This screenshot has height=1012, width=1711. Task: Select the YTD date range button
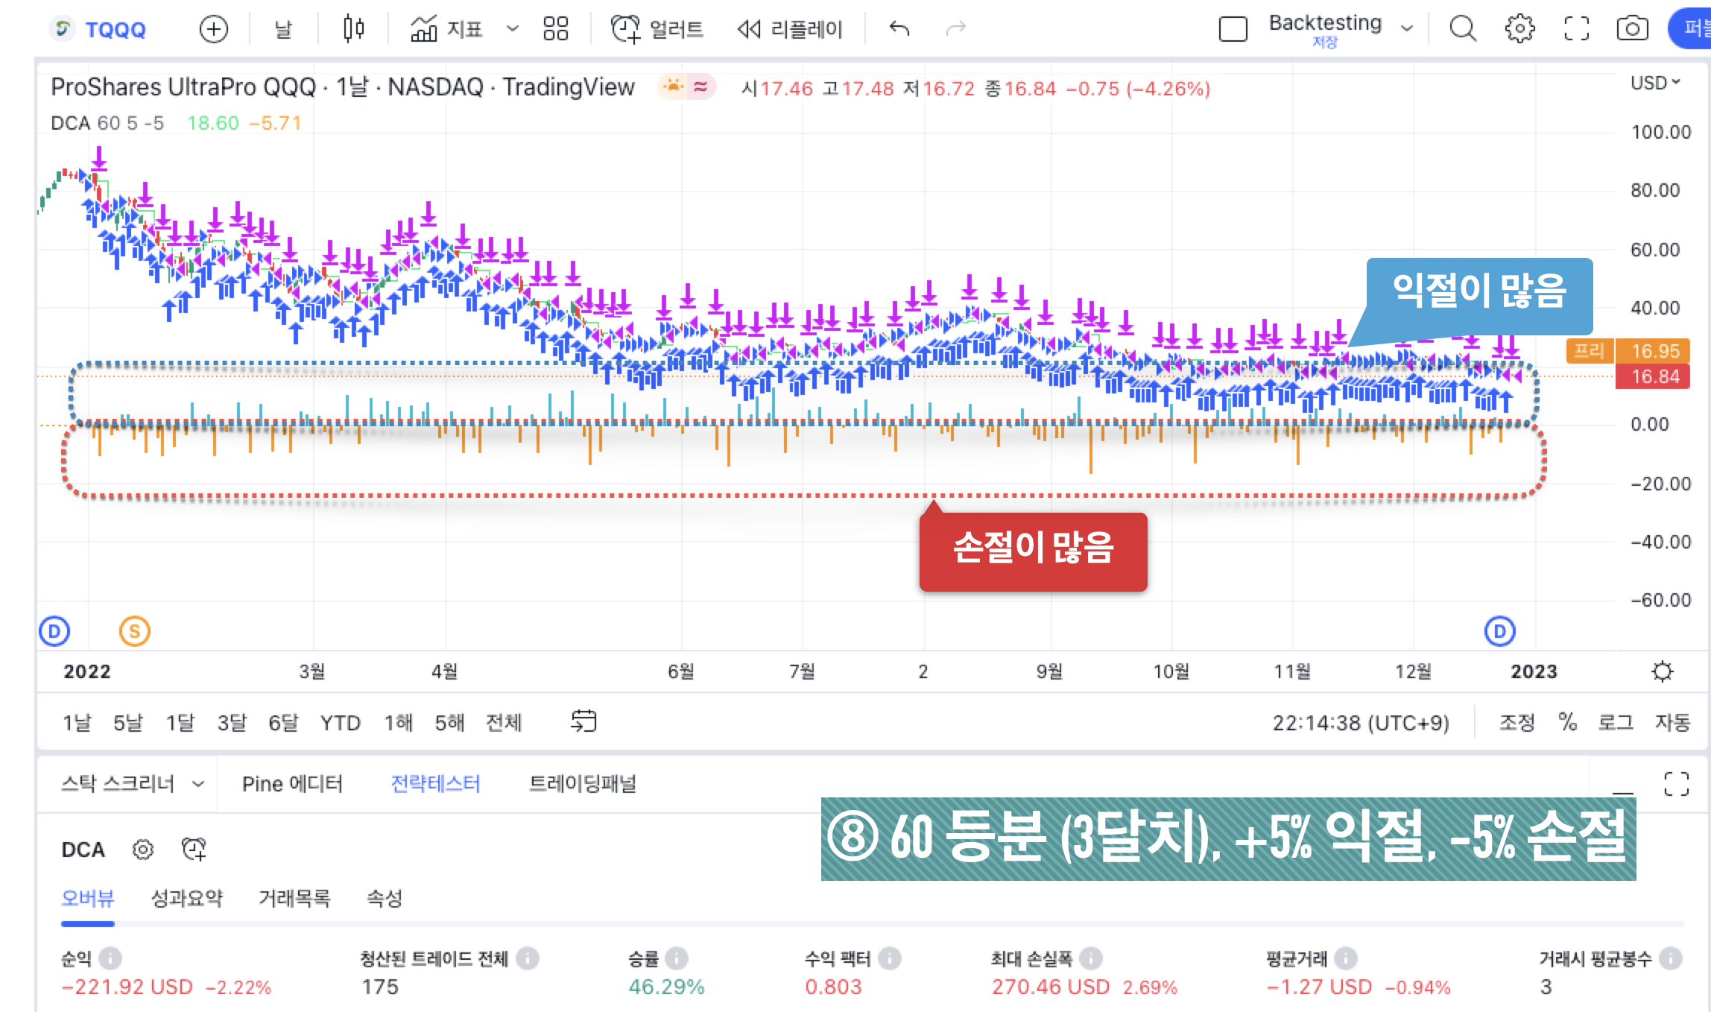coord(341,721)
